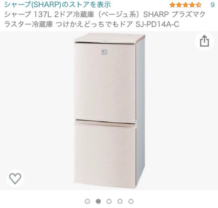Click the Plasmacluster logo on the fridge door
This screenshot has height=208, width=218.
tap(104, 52)
